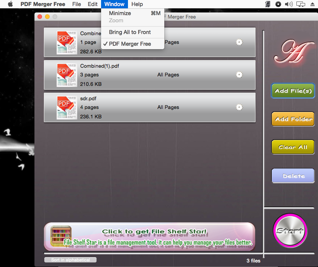The image size is (318, 267).
Task: Click the 236.1 KB file size
Action: pyautogui.click(x=90, y=116)
